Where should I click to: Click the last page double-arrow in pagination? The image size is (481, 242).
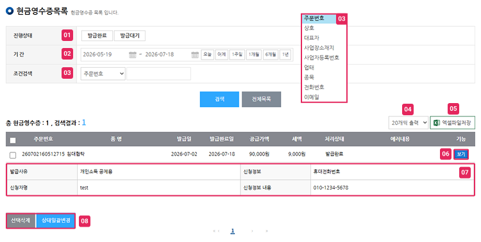tap(267, 231)
